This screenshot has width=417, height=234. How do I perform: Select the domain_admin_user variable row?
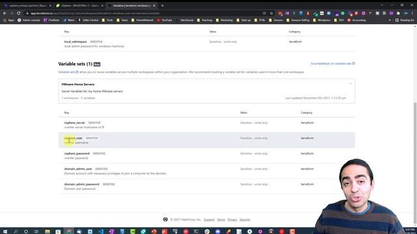[207, 171]
